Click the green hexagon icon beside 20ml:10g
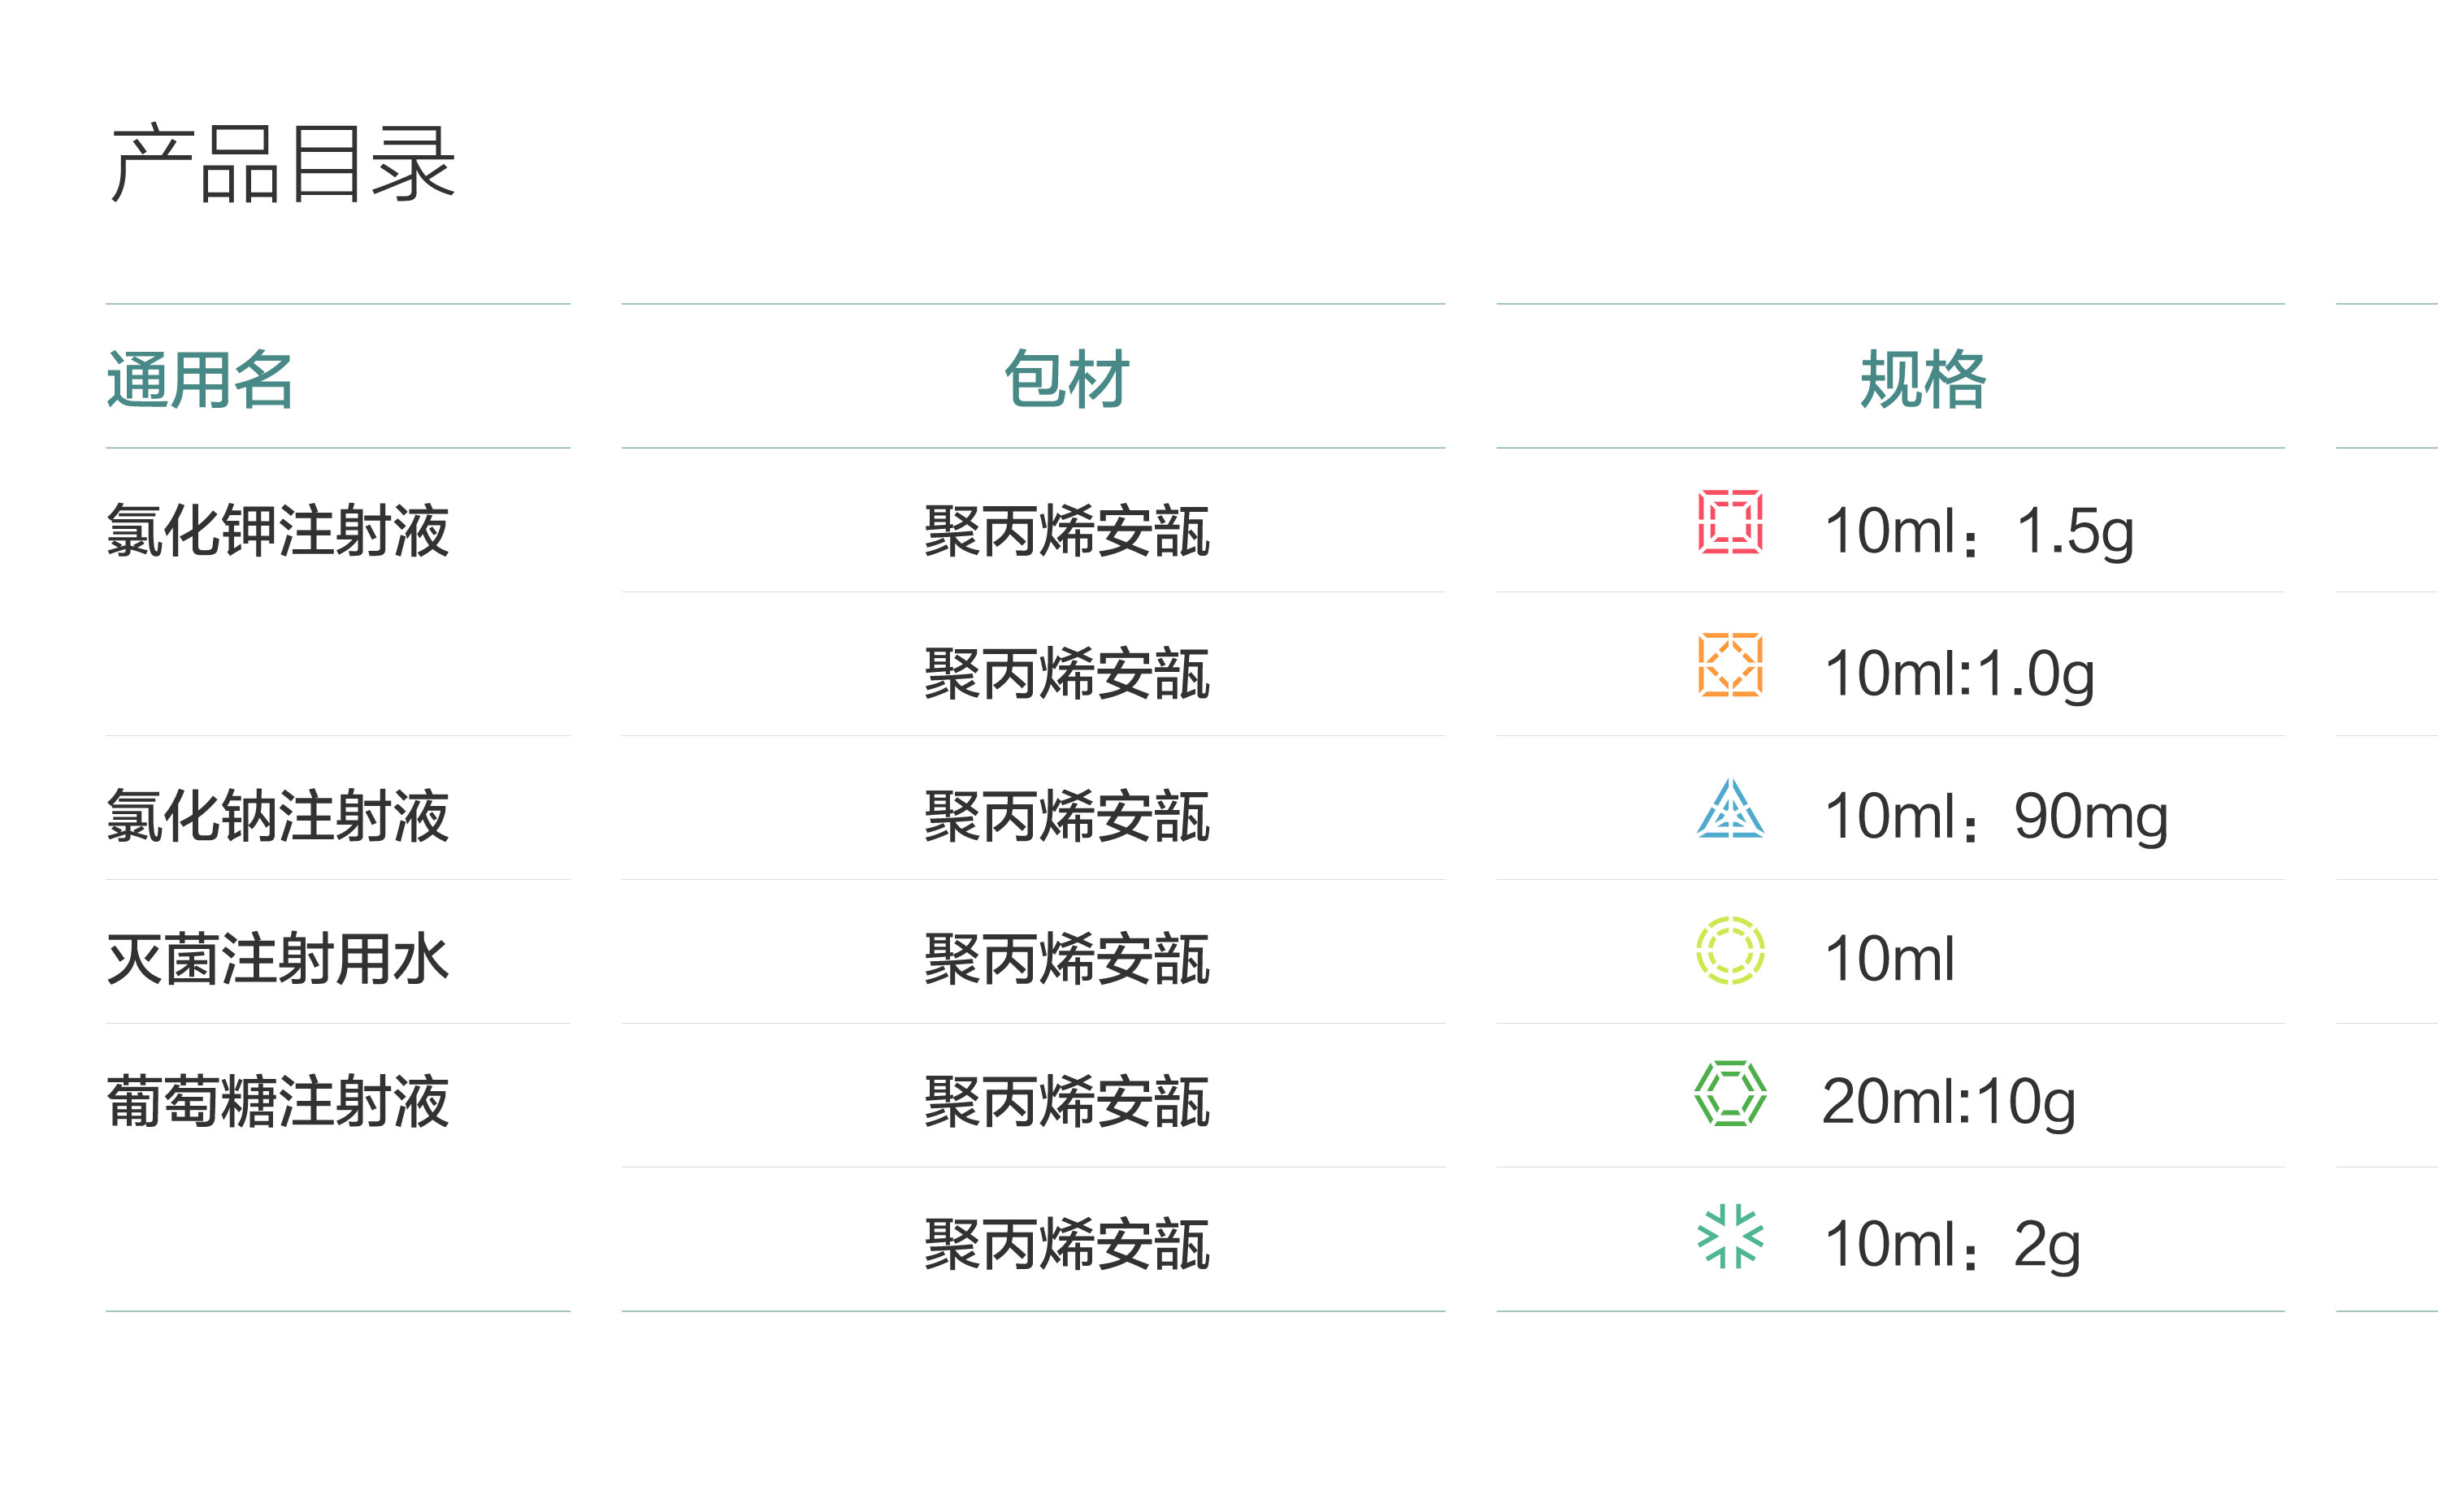This screenshot has height=1512, width=2438. pyautogui.click(x=1729, y=1093)
